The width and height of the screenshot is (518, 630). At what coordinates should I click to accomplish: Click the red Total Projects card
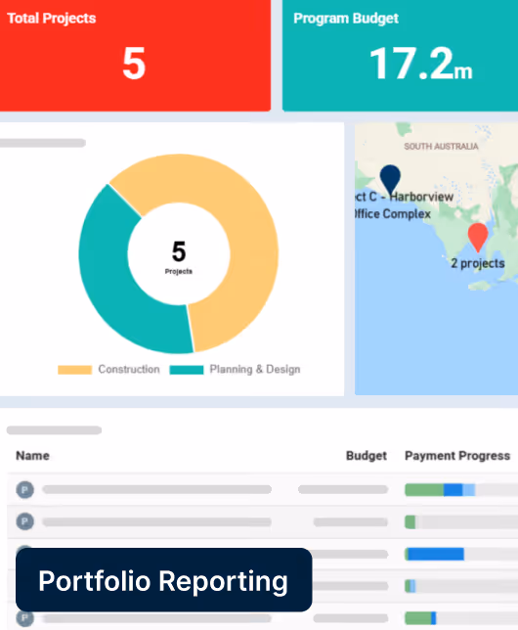pyautogui.click(x=135, y=56)
